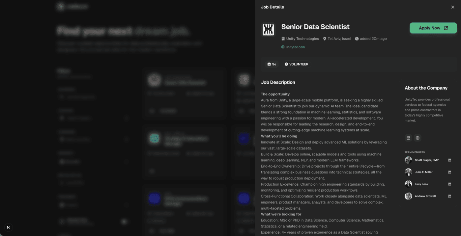461x236 pixels.
Task: Open company LinkedIn icon under About the Company
Action: click(x=408, y=138)
